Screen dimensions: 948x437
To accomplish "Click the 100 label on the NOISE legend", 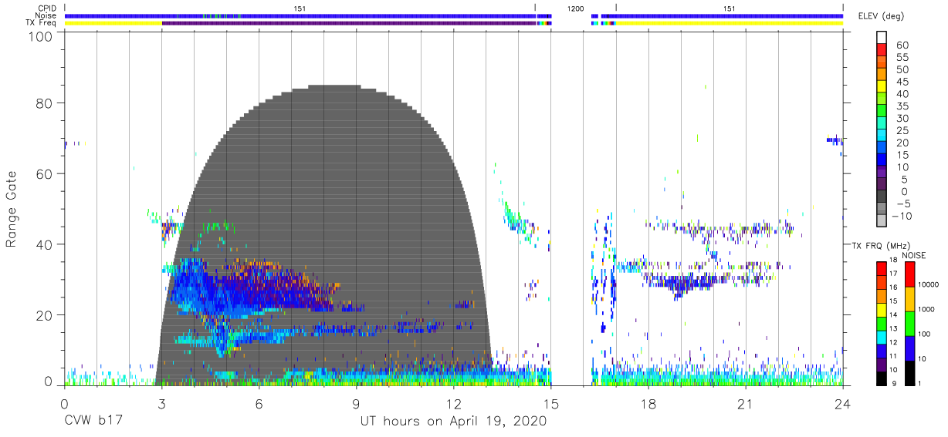I will tap(923, 335).
